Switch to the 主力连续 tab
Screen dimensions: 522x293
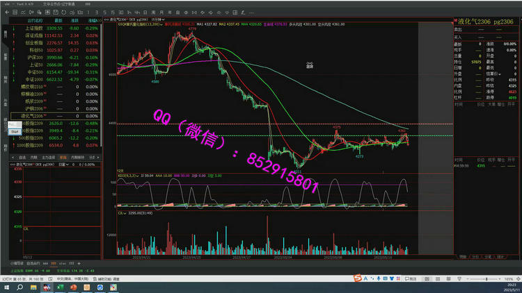pyautogui.click(x=48, y=157)
